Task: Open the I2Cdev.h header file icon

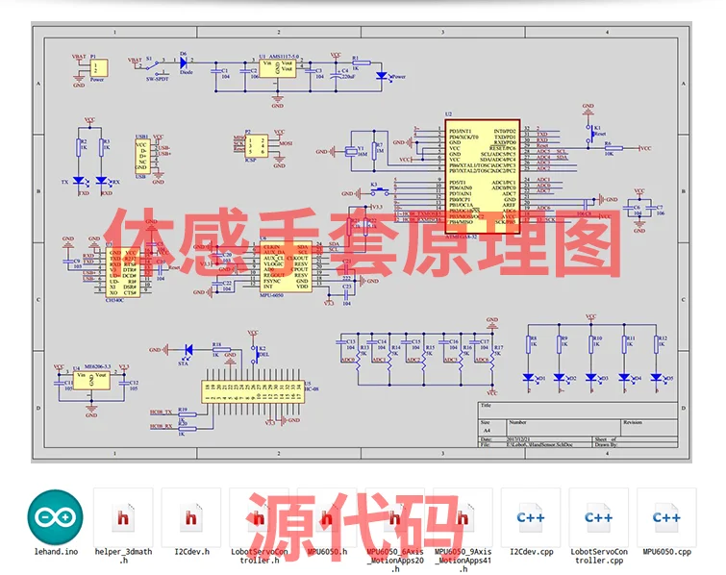Action: point(191,517)
